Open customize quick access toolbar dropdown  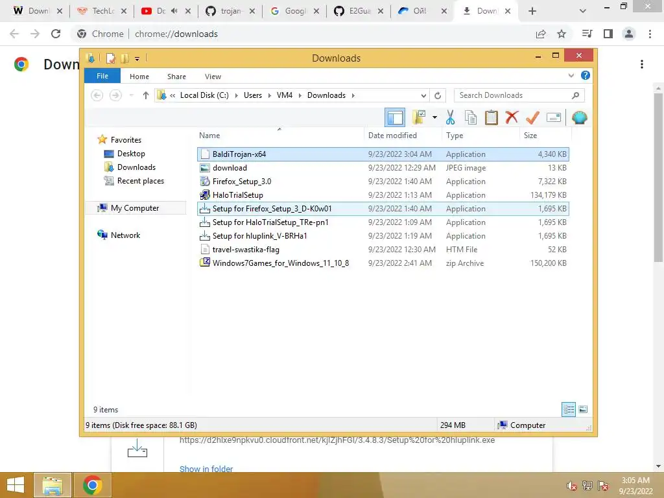[137, 58]
